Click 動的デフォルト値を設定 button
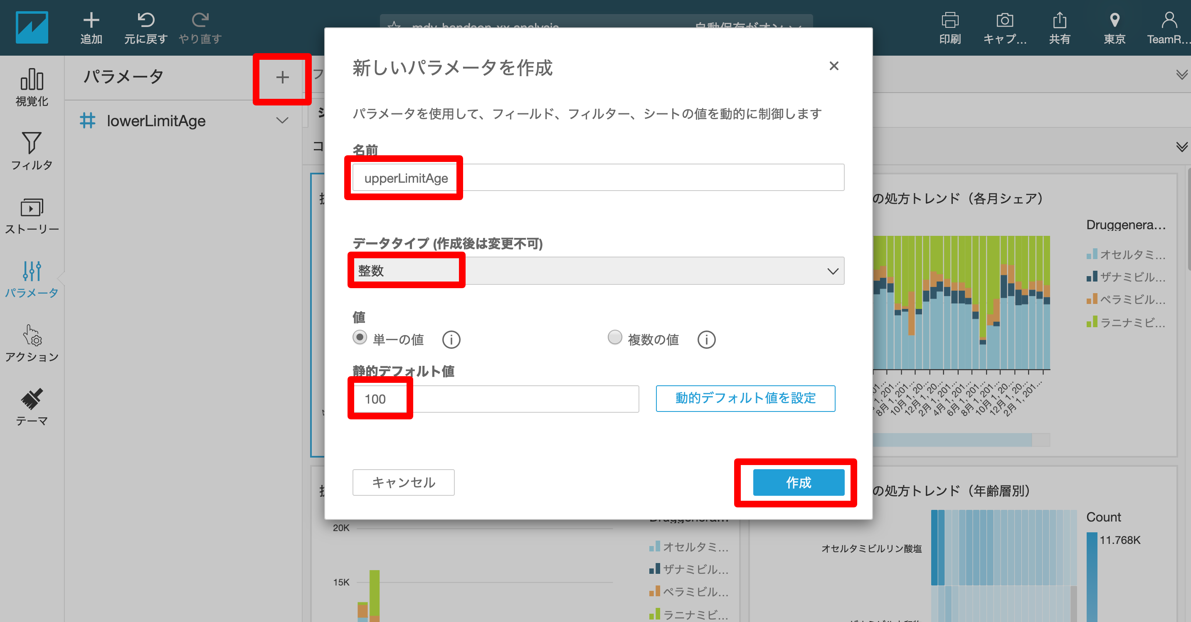 pos(745,399)
